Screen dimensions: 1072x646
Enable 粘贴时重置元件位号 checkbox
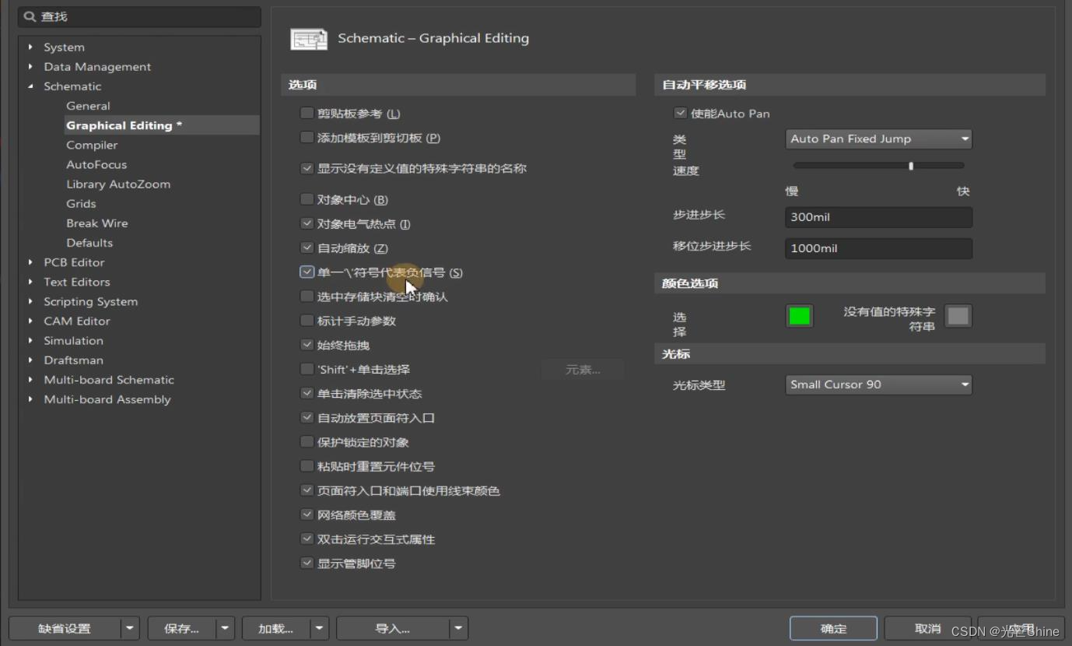pos(307,466)
